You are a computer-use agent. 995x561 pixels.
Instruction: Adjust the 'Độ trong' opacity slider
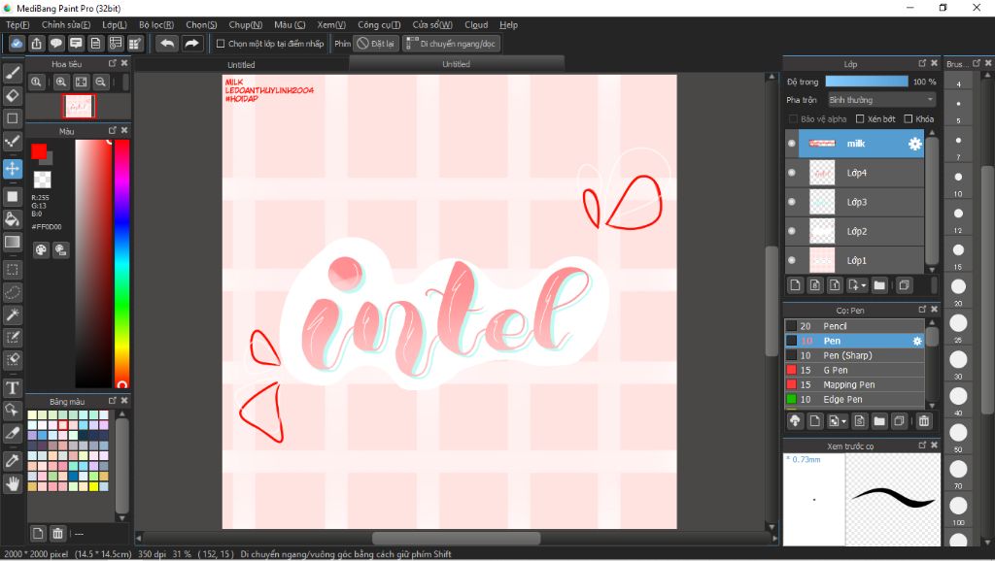pyautogui.click(x=866, y=82)
